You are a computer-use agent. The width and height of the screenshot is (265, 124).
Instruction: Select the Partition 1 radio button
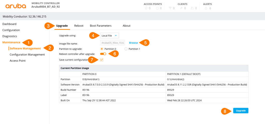click(126, 49)
